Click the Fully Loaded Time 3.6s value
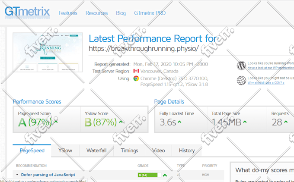294x182 pixels. pos(168,122)
